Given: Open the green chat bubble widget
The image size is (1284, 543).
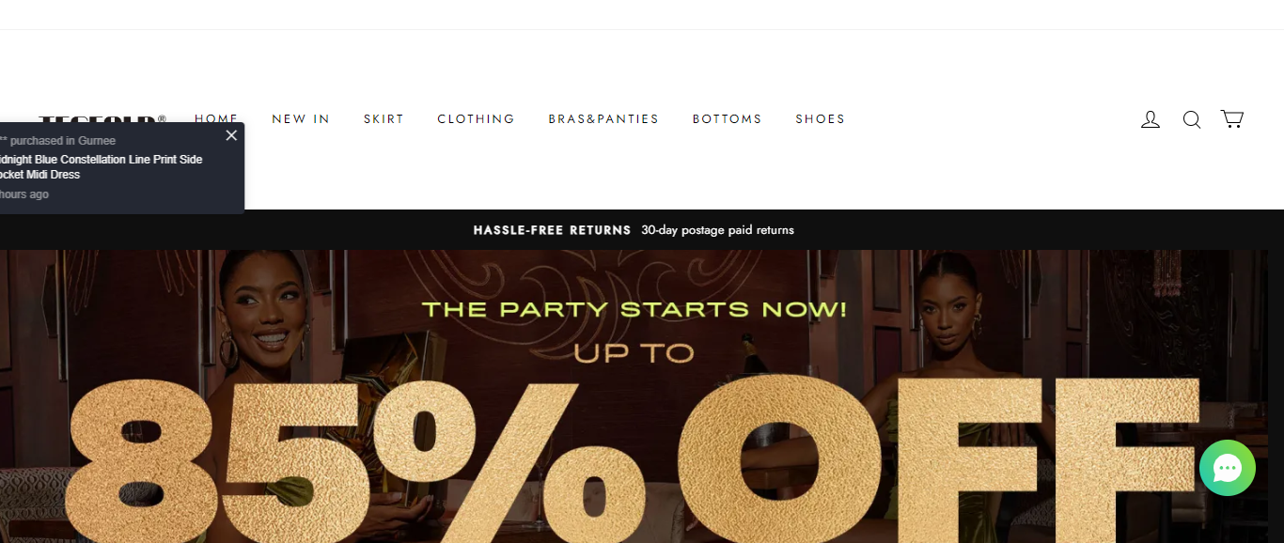Looking at the screenshot, I should pyautogui.click(x=1228, y=468).
